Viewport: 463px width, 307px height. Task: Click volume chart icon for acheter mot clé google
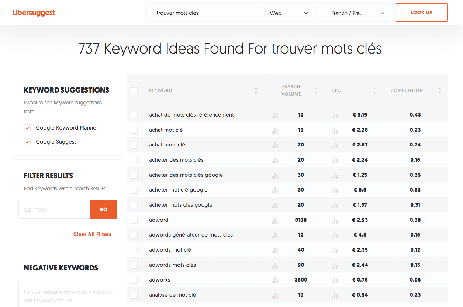275,190
